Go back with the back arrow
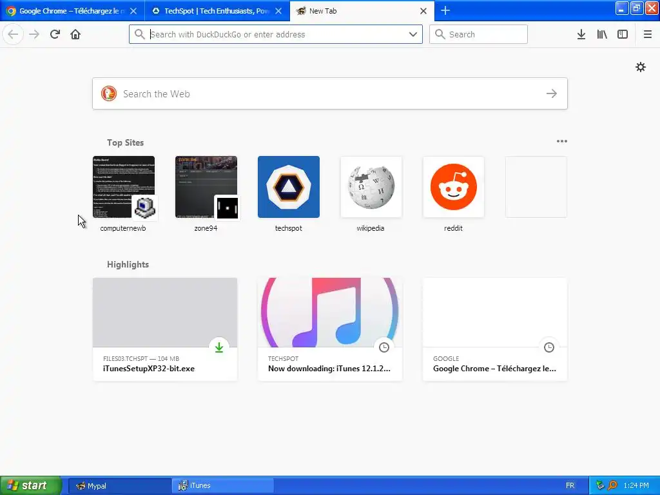Image resolution: width=660 pixels, height=495 pixels. coord(13,34)
